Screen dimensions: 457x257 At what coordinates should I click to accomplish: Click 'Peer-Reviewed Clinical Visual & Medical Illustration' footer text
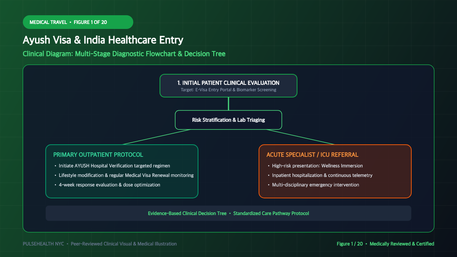pos(124,244)
